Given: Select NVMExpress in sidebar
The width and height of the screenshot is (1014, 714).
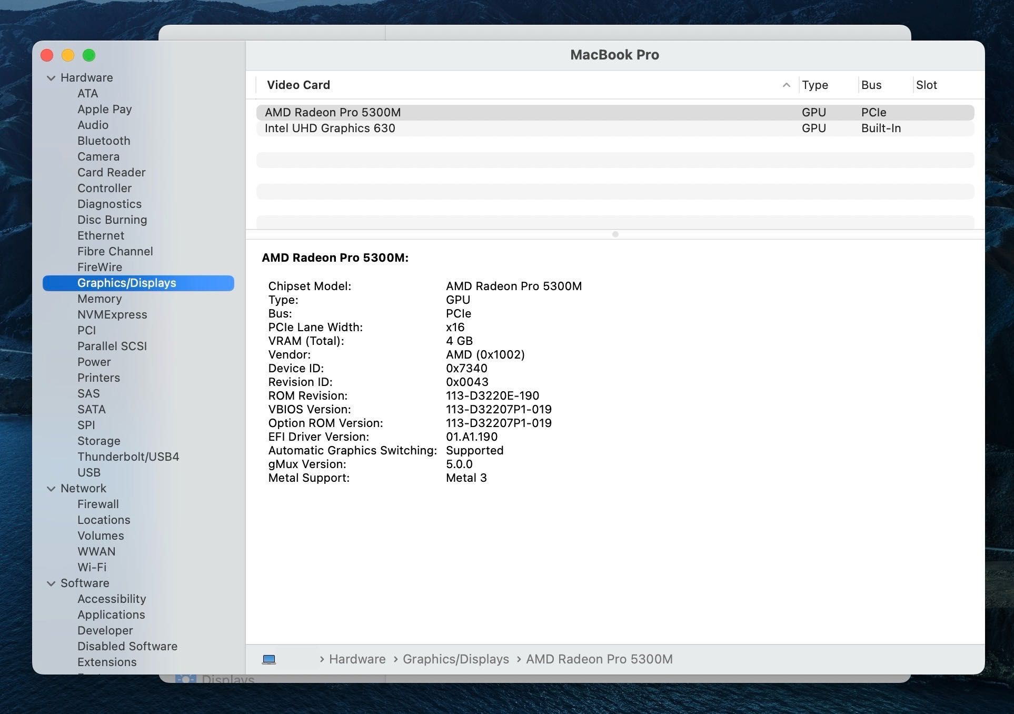Looking at the screenshot, I should click(x=112, y=314).
